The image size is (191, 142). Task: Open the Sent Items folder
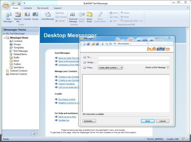point(19,67)
